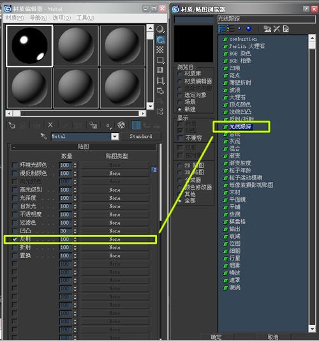Click the rollout options icon beside map list
This screenshot has width=319, height=341.
click(x=154, y=170)
